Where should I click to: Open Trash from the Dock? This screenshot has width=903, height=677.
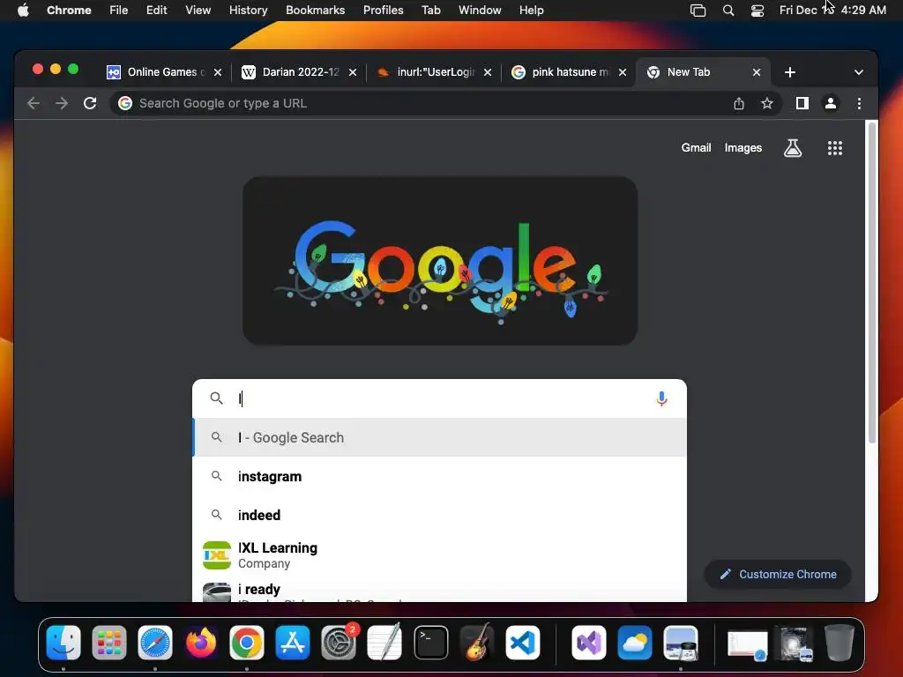[x=840, y=642]
